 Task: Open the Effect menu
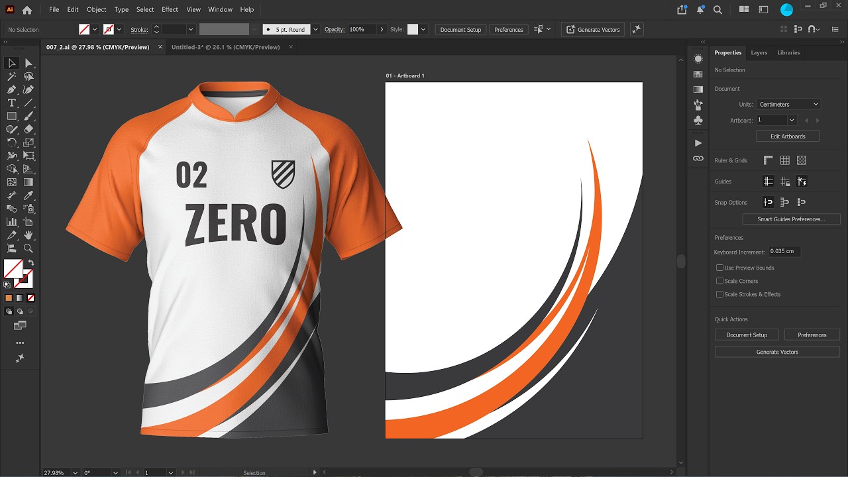[170, 10]
